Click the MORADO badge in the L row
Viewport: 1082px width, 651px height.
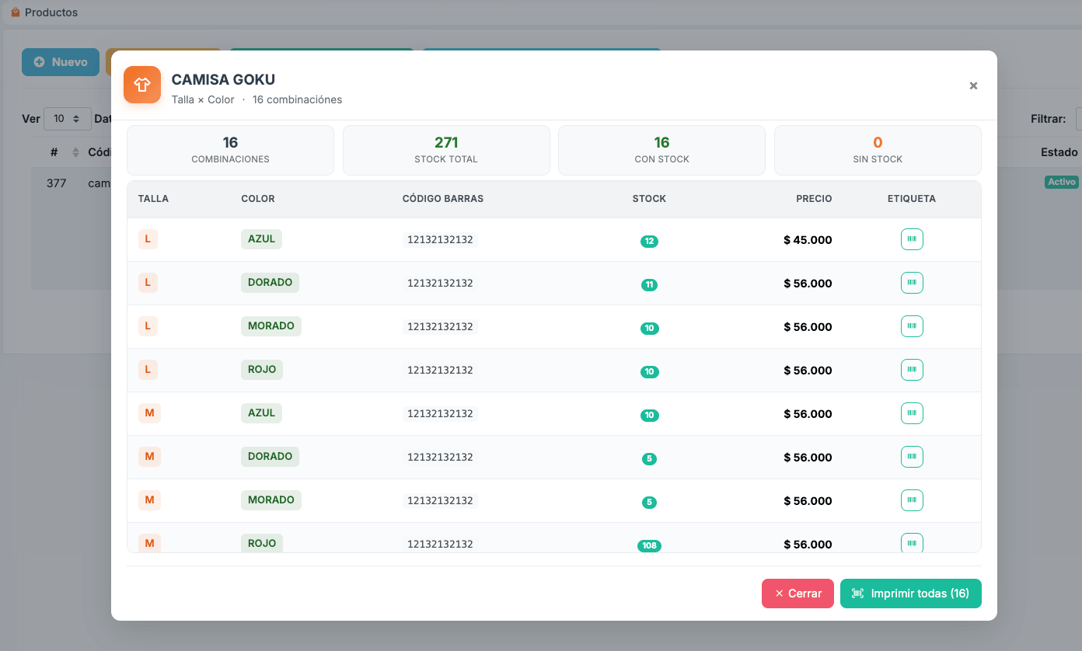[271, 326]
